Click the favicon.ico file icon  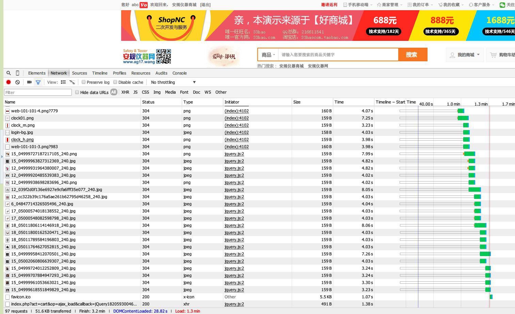coord(7,297)
